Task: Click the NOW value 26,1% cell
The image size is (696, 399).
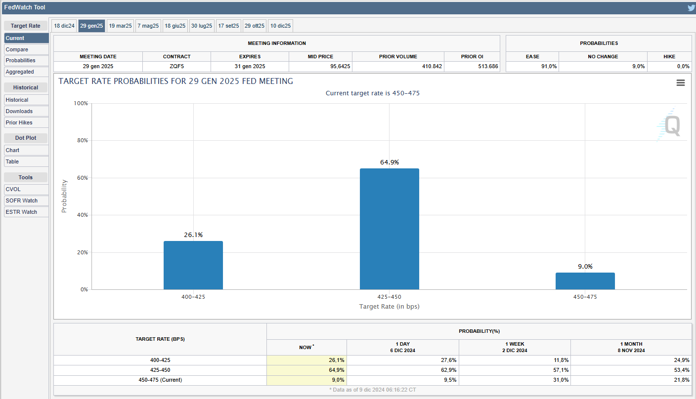Action: point(306,360)
